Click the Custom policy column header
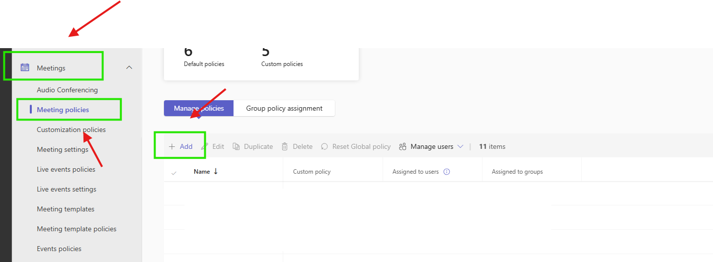The width and height of the screenshot is (713, 262). pyautogui.click(x=312, y=172)
